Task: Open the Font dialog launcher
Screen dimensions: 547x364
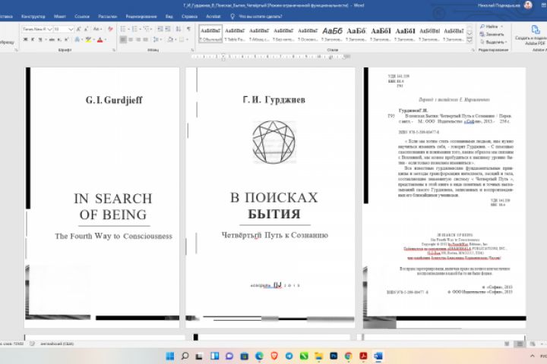Action: click(x=114, y=51)
